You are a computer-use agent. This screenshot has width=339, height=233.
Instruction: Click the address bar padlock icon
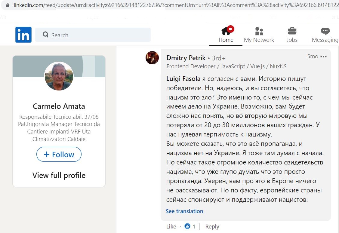(x=8, y=5)
